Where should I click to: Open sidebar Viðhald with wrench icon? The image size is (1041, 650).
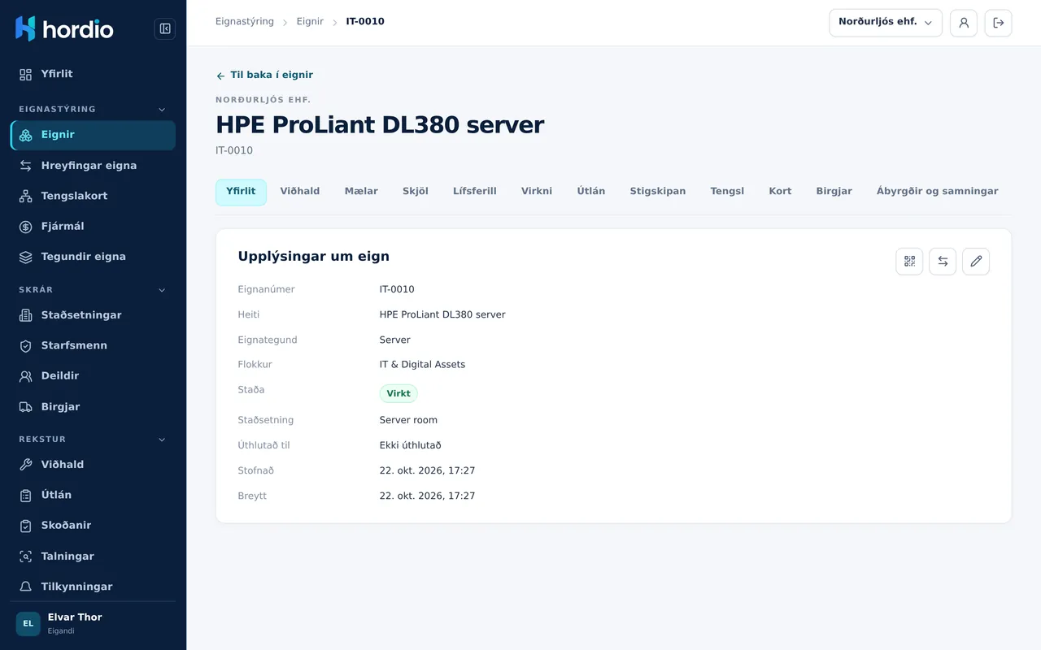(93, 465)
